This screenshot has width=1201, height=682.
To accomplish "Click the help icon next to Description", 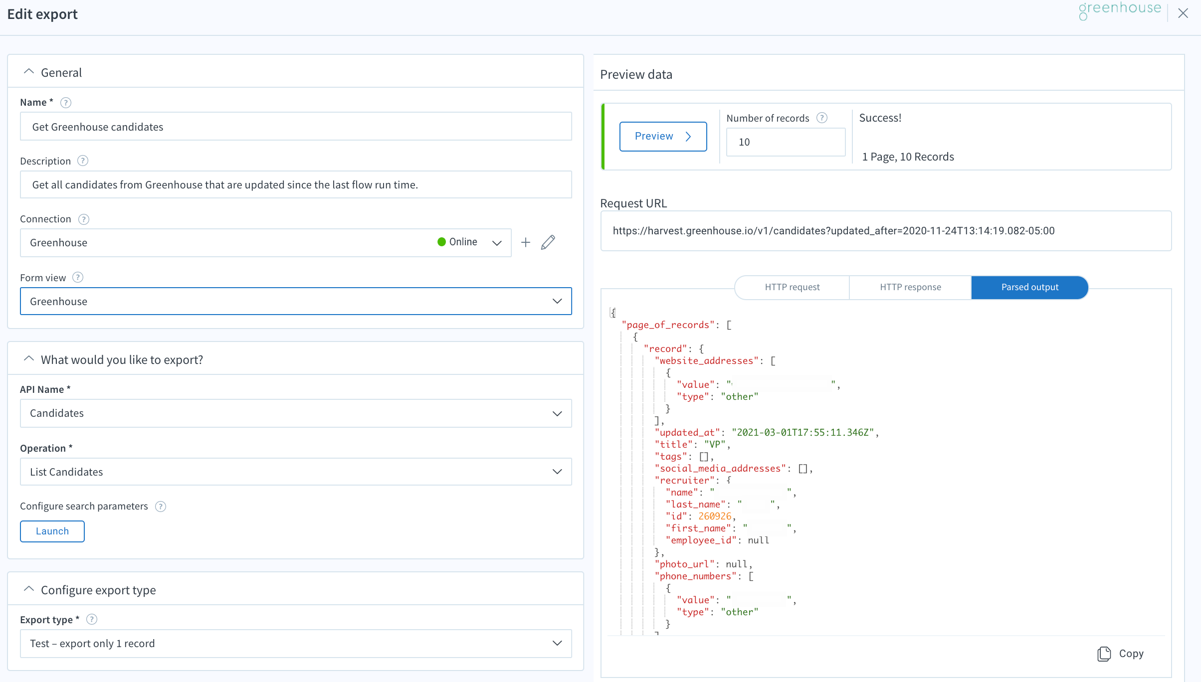I will tap(83, 161).
